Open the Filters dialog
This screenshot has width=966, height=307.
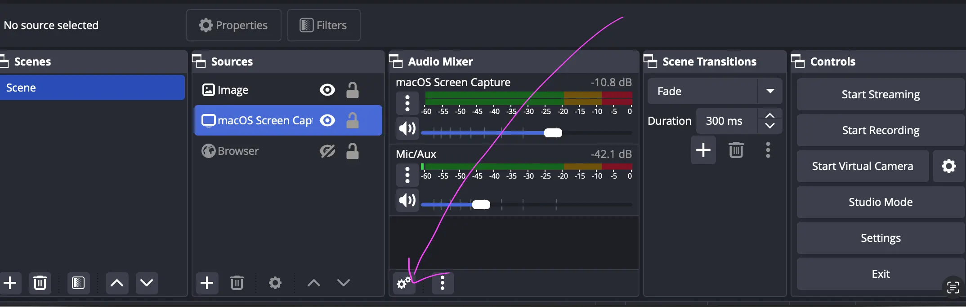(323, 25)
